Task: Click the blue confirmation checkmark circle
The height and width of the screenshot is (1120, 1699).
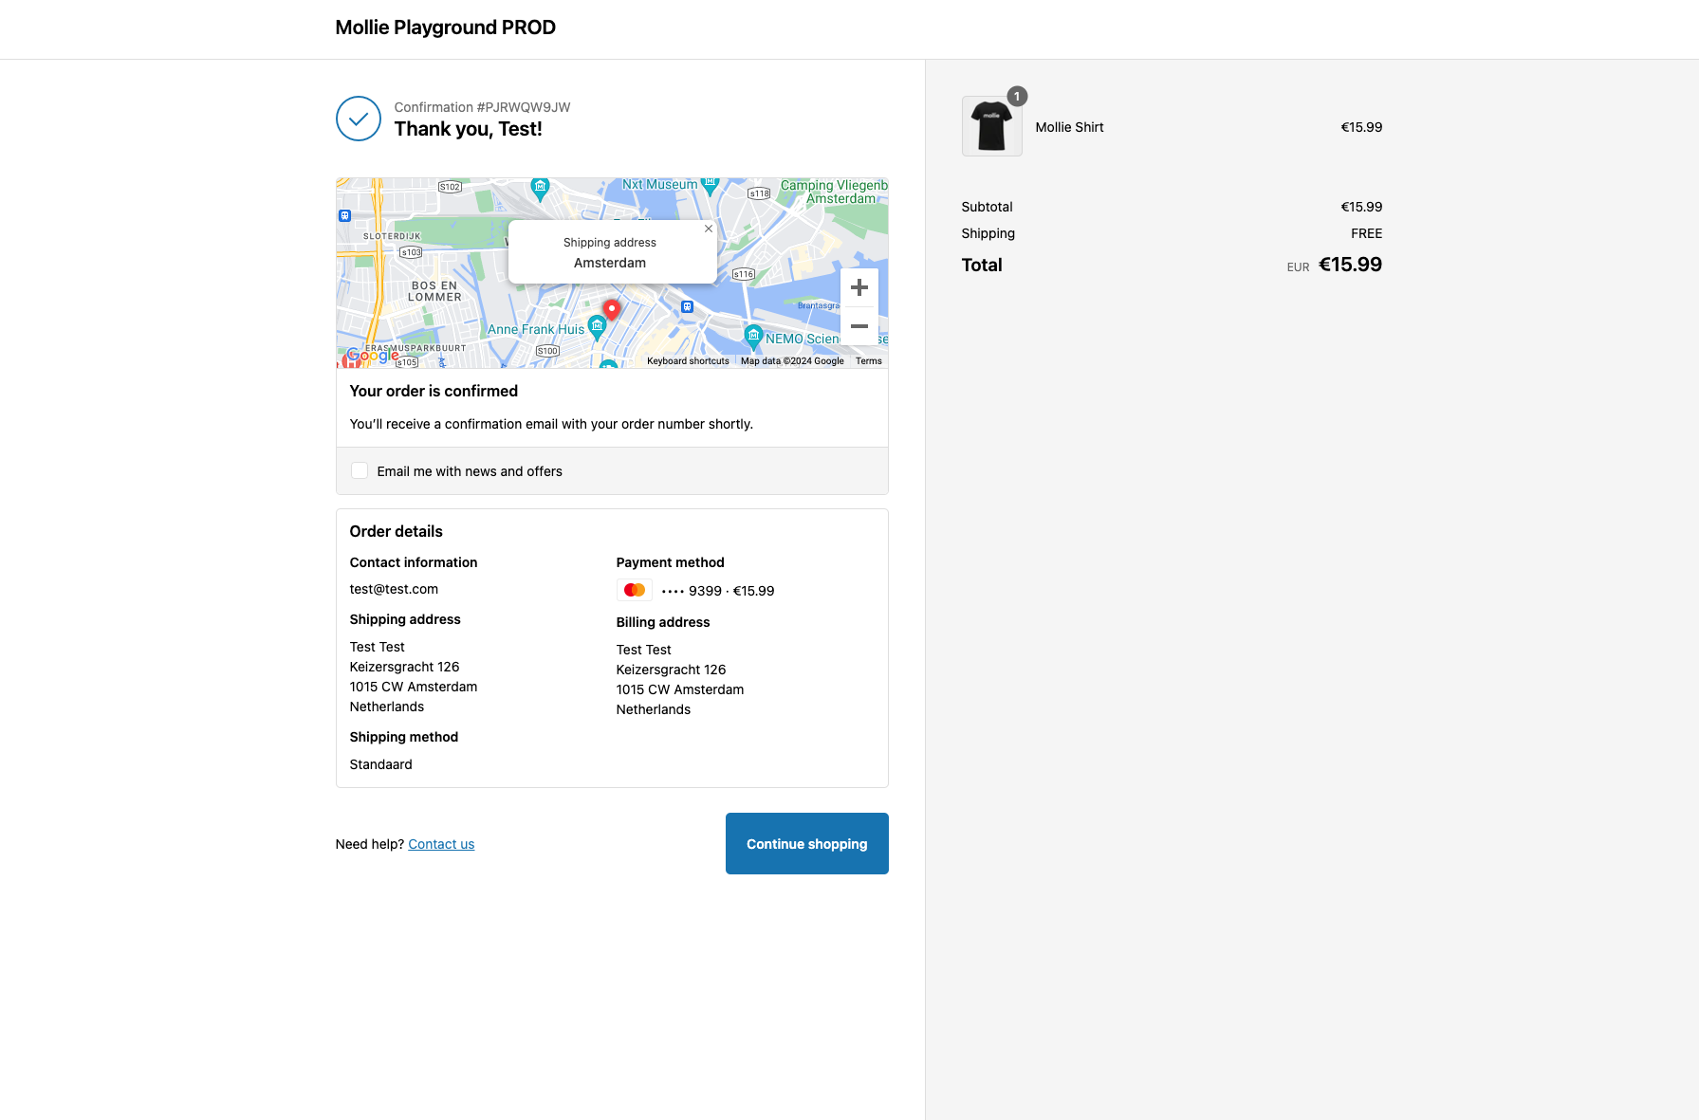Action: pyautogui.click(x=359, y=119)
